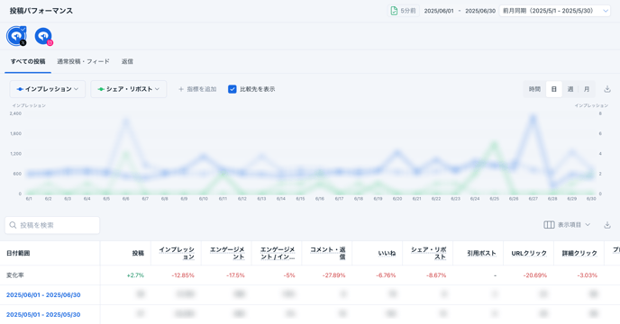Select the Instagram account avatar icon
This screenshot has height=324, width=620.
tap(43, 36)
